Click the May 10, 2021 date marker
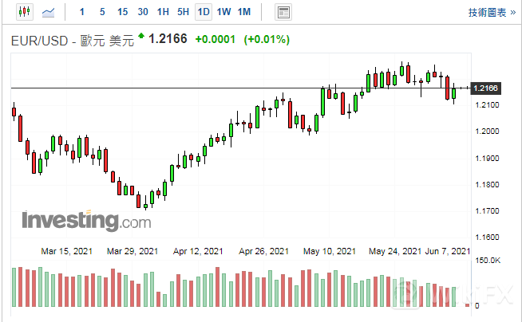The image size is (522, 322). (x=330, y=251)
